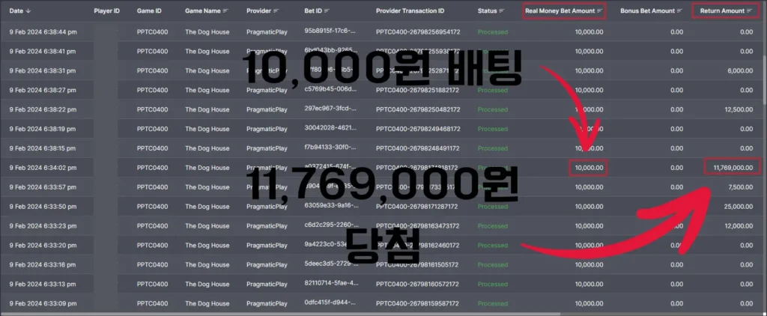Select the date 9 Feb 2024 6:38:27 pm
Screen dimensions: 767x316
click(x=43, y=90)
